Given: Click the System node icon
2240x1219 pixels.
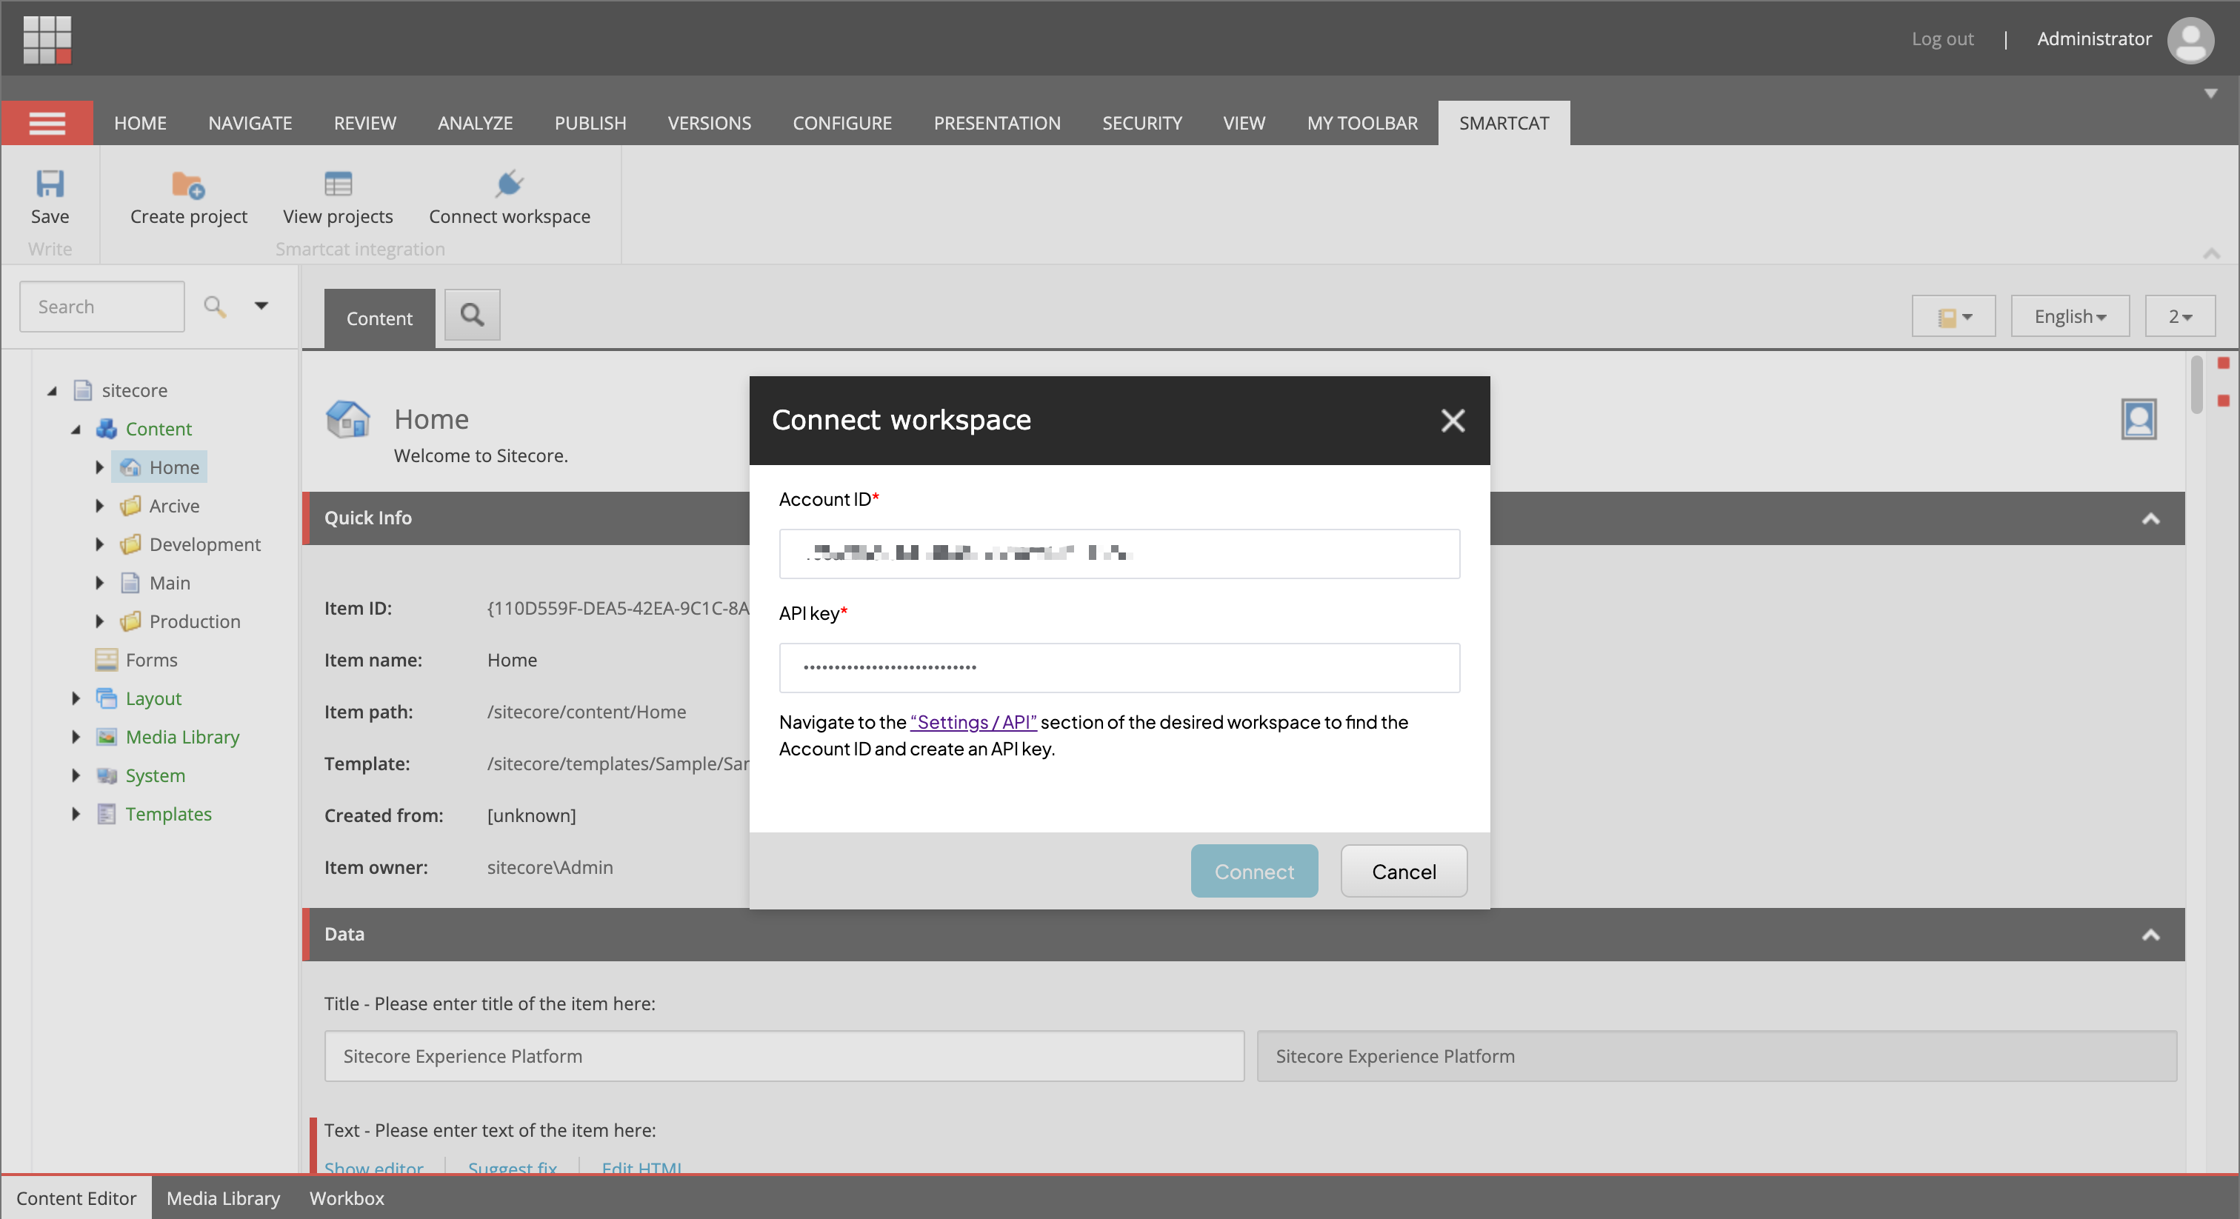Looking at the screenshot, I should pyautogui.click(x=106, y=775).
